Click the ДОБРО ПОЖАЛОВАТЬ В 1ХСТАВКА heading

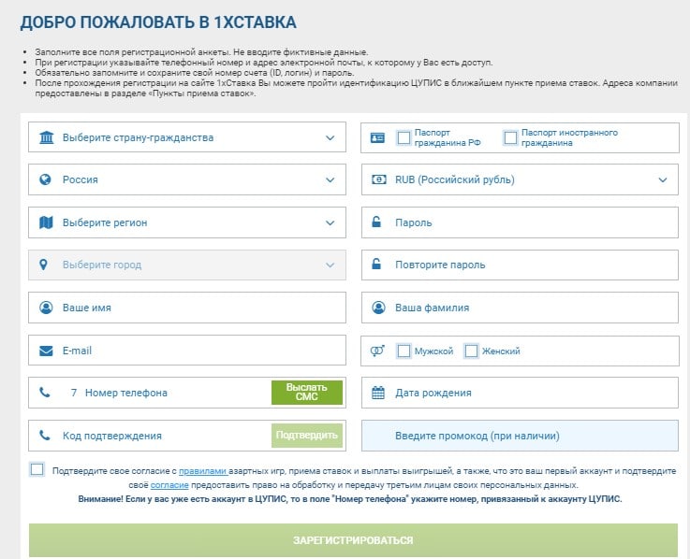coord(158,22)
